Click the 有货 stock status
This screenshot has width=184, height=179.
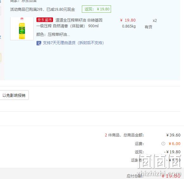(x=148, y=27)
